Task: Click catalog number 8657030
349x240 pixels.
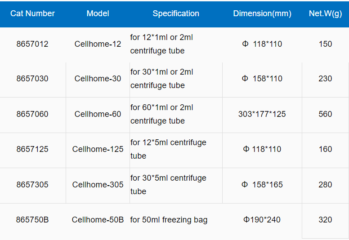Action: (x=32, y=79)
